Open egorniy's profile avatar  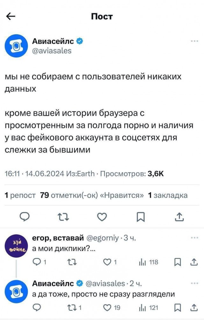pyautogui.click(x=17, y=243)
